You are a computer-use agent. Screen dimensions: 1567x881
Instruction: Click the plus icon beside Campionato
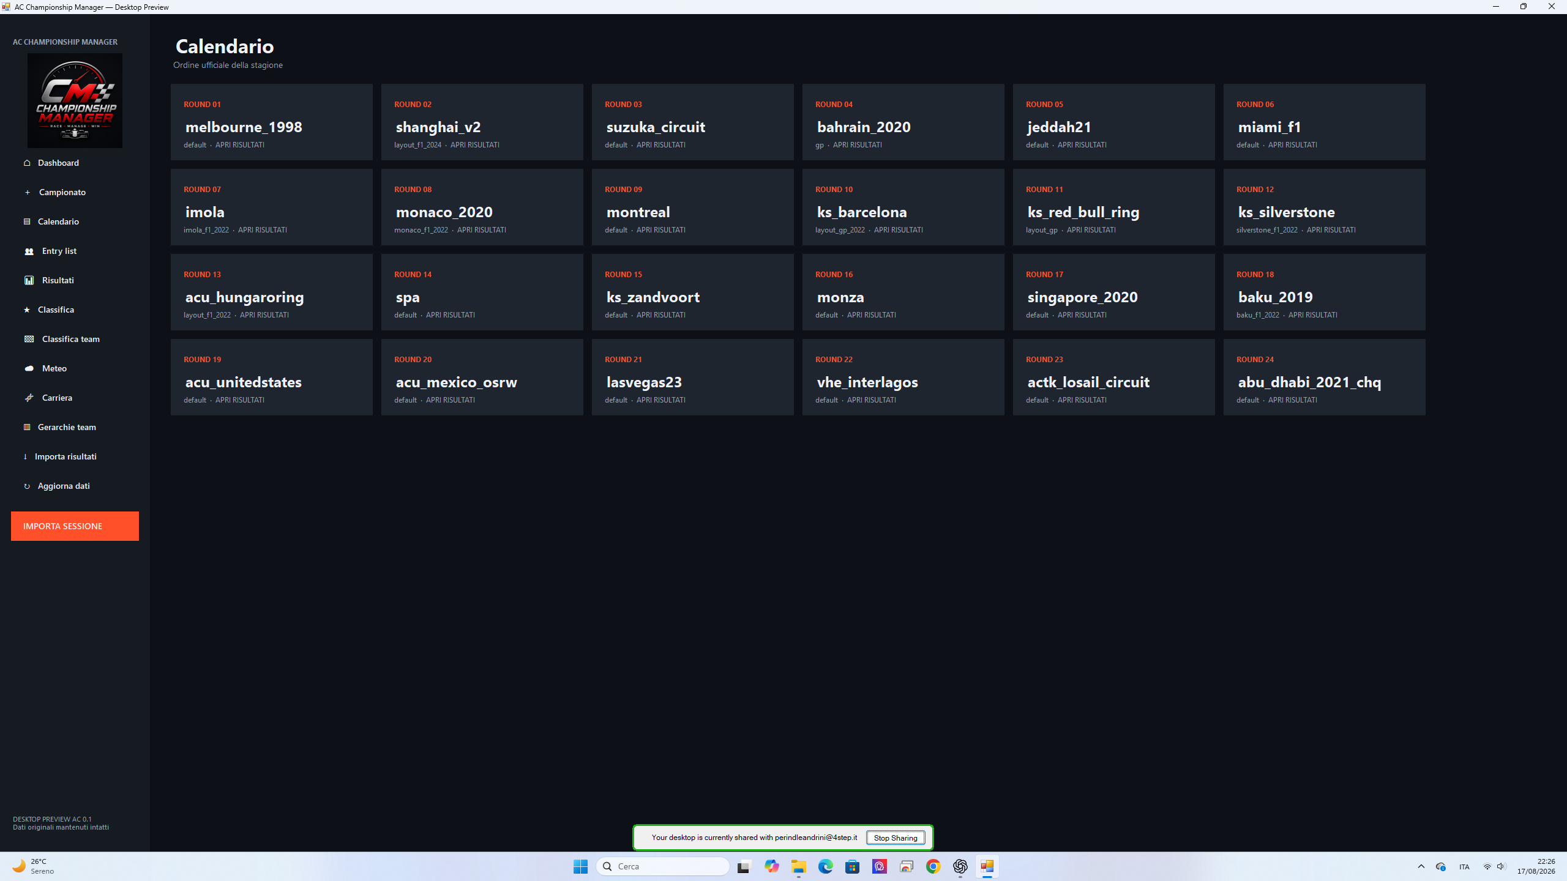click(28, 192)
